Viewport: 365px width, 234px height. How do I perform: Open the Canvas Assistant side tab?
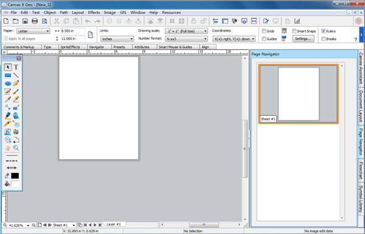[361, 68]
